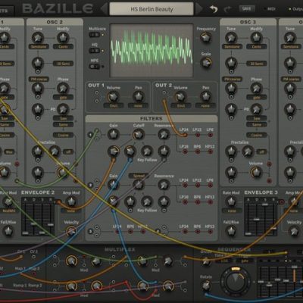The height and width of the screenshot is (303, 303).
Task: Open OSC 2 PM coarse selector
Action: point(39,80)
